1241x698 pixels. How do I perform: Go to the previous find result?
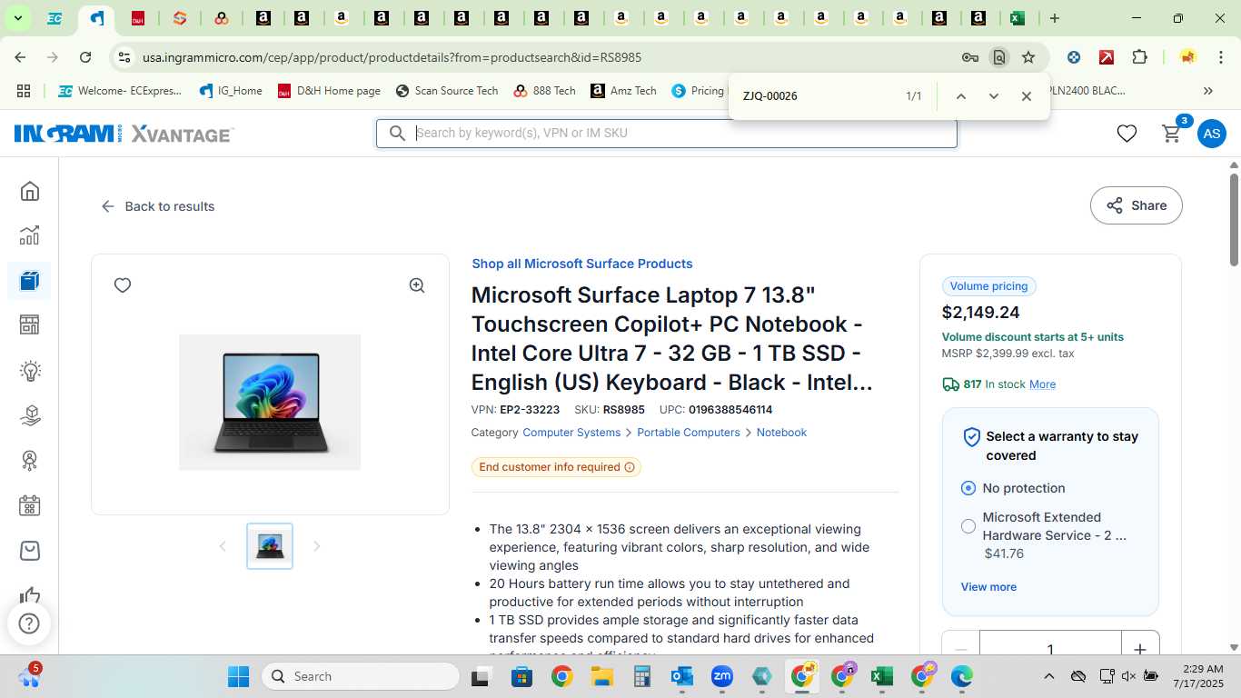pos(960,96)
